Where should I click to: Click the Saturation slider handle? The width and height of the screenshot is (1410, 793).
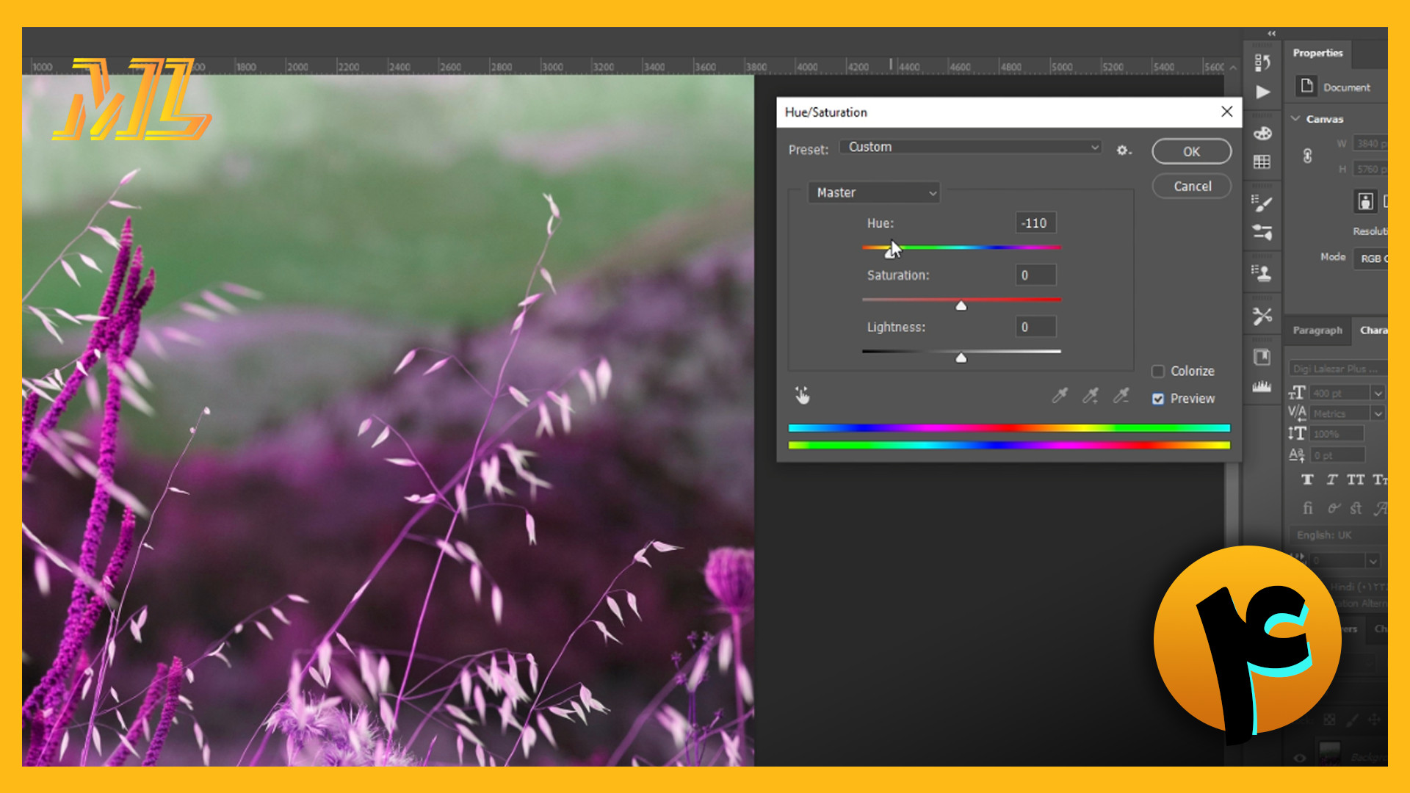click(x=961, y=305)
